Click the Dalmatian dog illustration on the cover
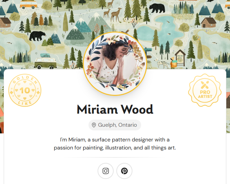The height and width of the screenshot is (184, 230). [x=160, y=63]
